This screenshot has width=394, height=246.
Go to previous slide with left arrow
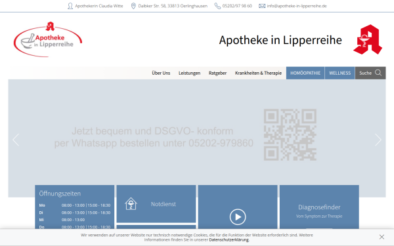(16, 140)
